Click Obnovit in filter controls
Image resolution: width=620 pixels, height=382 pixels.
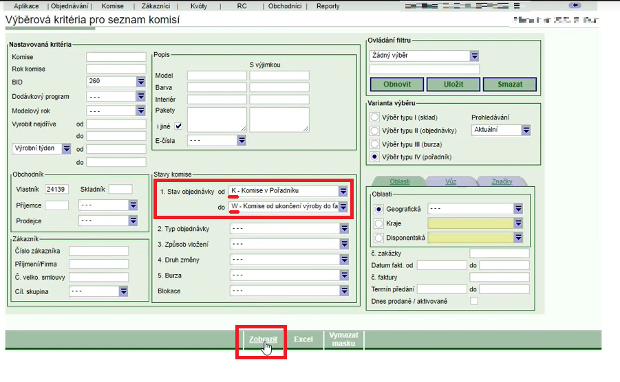[x=396, y=85]
